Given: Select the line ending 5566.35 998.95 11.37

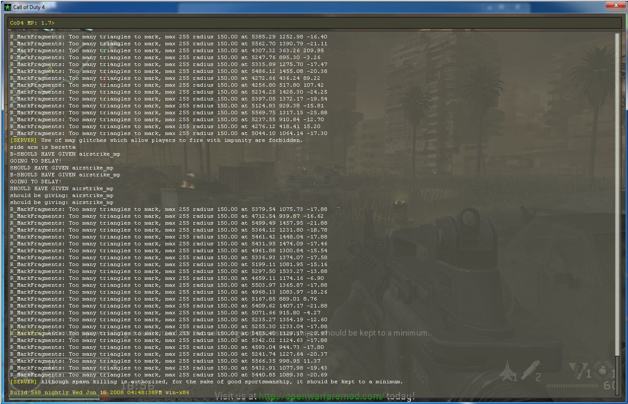Looking at the screenshot, I should coord(165,361).
